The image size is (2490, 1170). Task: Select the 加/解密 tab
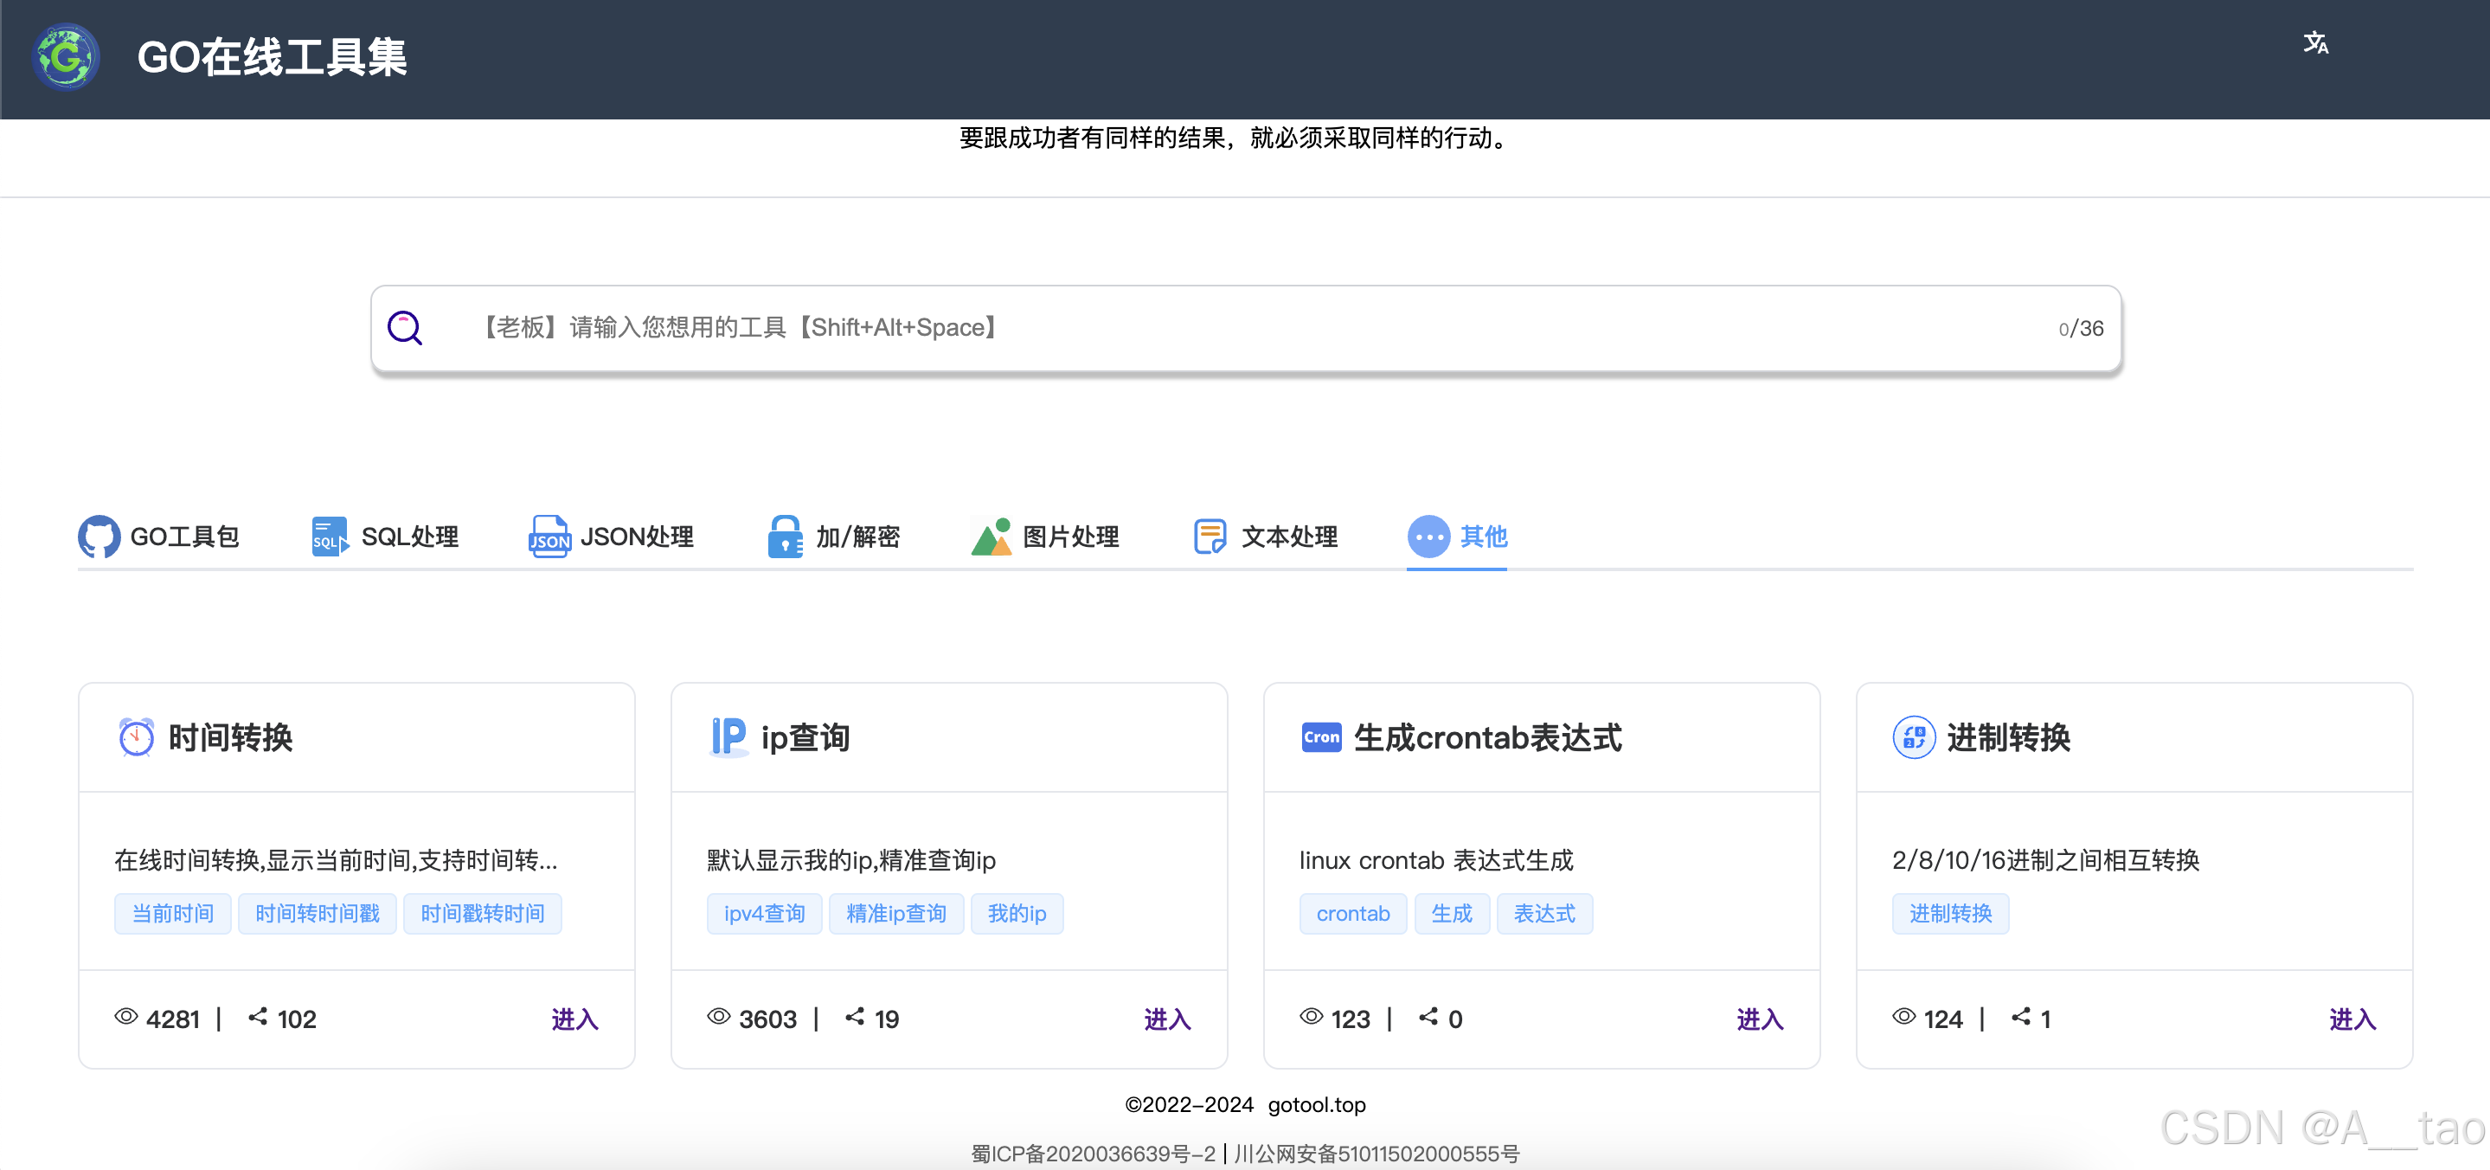833,537
